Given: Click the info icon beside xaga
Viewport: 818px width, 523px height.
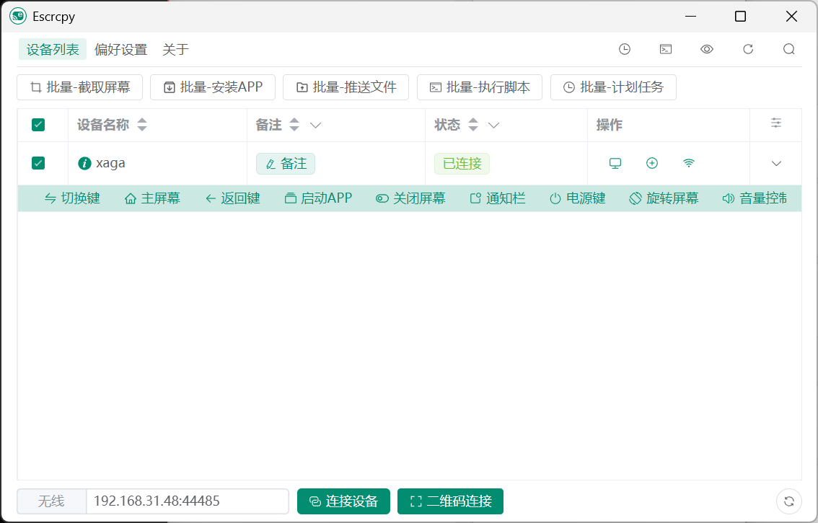Looking at the screenshot, I should [x=84, y=163].
